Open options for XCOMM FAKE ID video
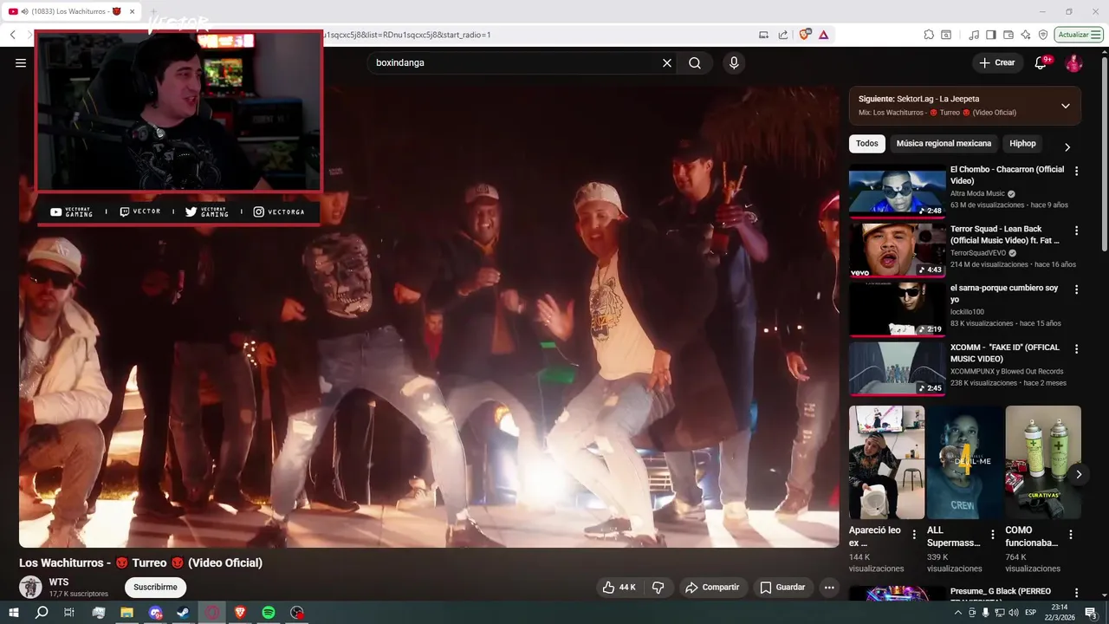 point(1077,348)
